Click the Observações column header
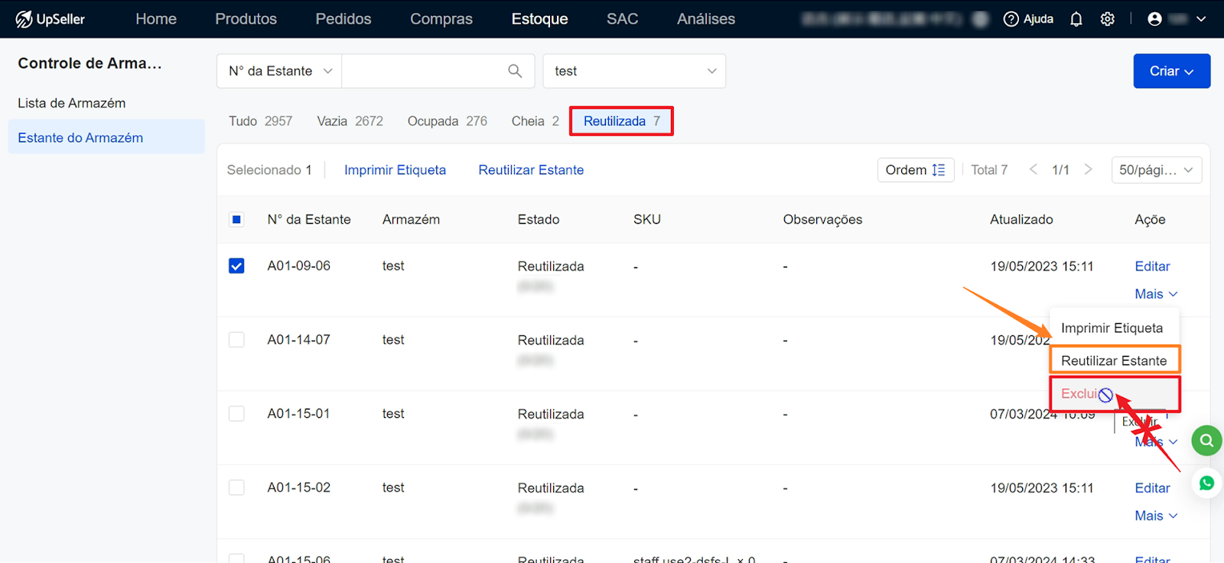1224x563 pixels. click(822, 220)
